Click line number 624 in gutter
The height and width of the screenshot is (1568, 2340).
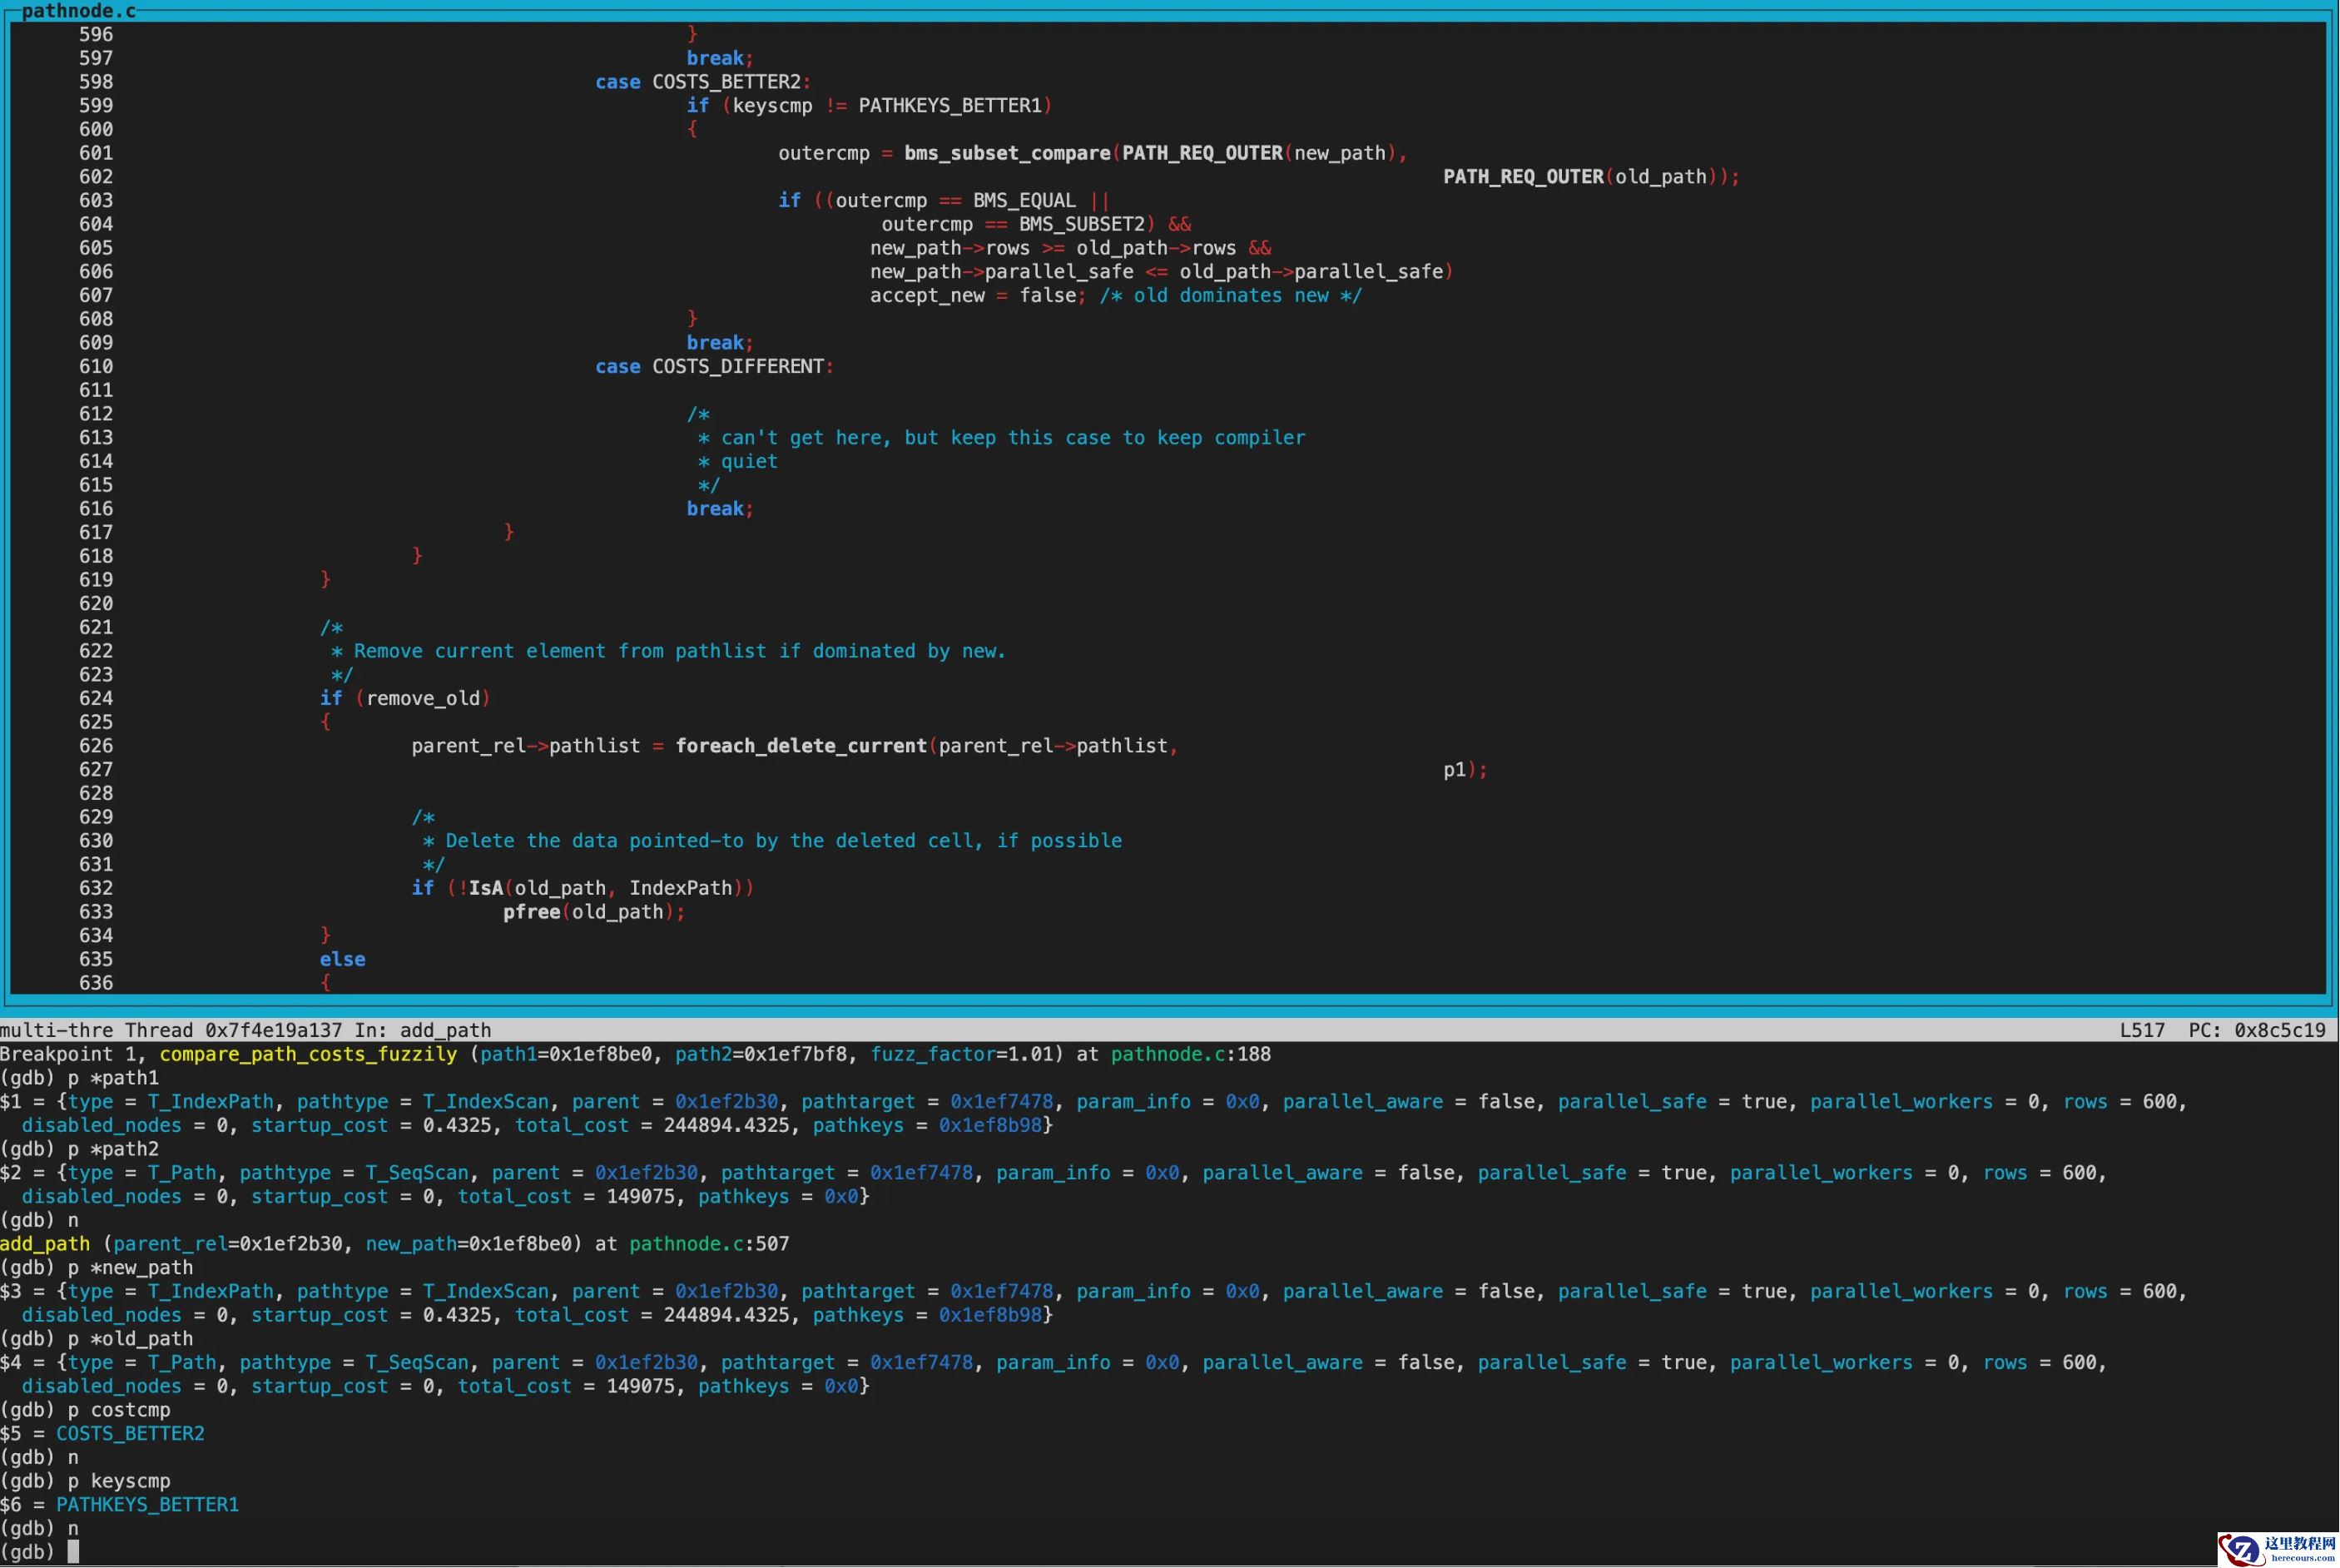(96, 698)
